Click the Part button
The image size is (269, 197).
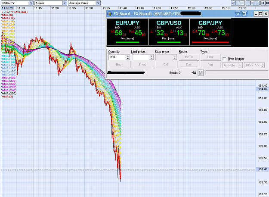(210, 65)
